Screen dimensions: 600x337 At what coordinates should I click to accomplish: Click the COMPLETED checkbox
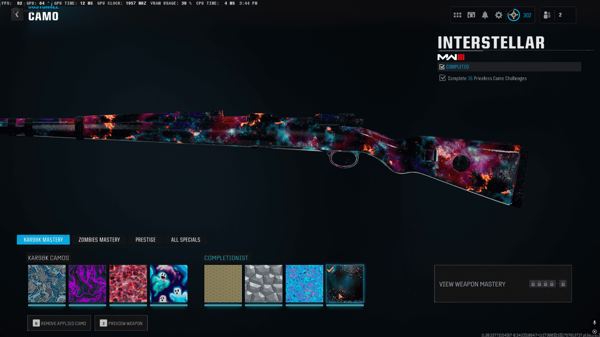[x=442, y=67]
